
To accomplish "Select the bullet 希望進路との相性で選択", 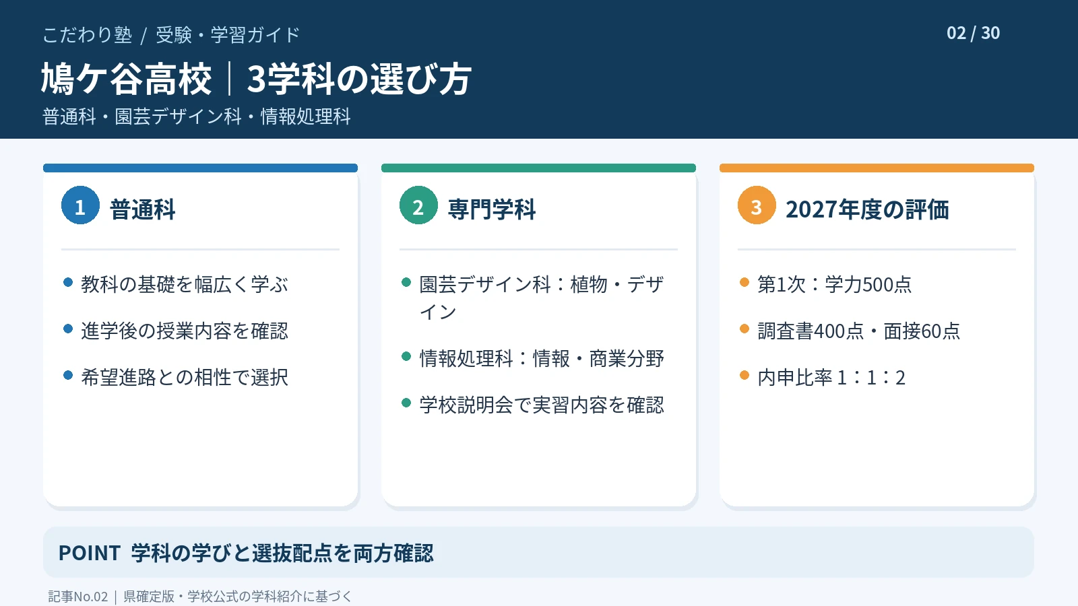I will click(x=185, y=377).
